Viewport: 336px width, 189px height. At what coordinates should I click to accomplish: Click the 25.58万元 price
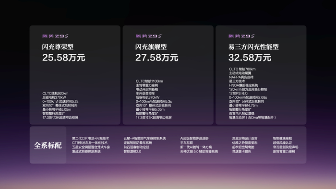click(x=64, y=58)
